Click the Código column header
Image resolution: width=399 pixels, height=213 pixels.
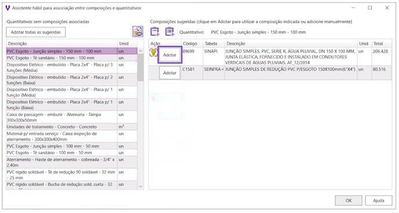pos(192,44)
